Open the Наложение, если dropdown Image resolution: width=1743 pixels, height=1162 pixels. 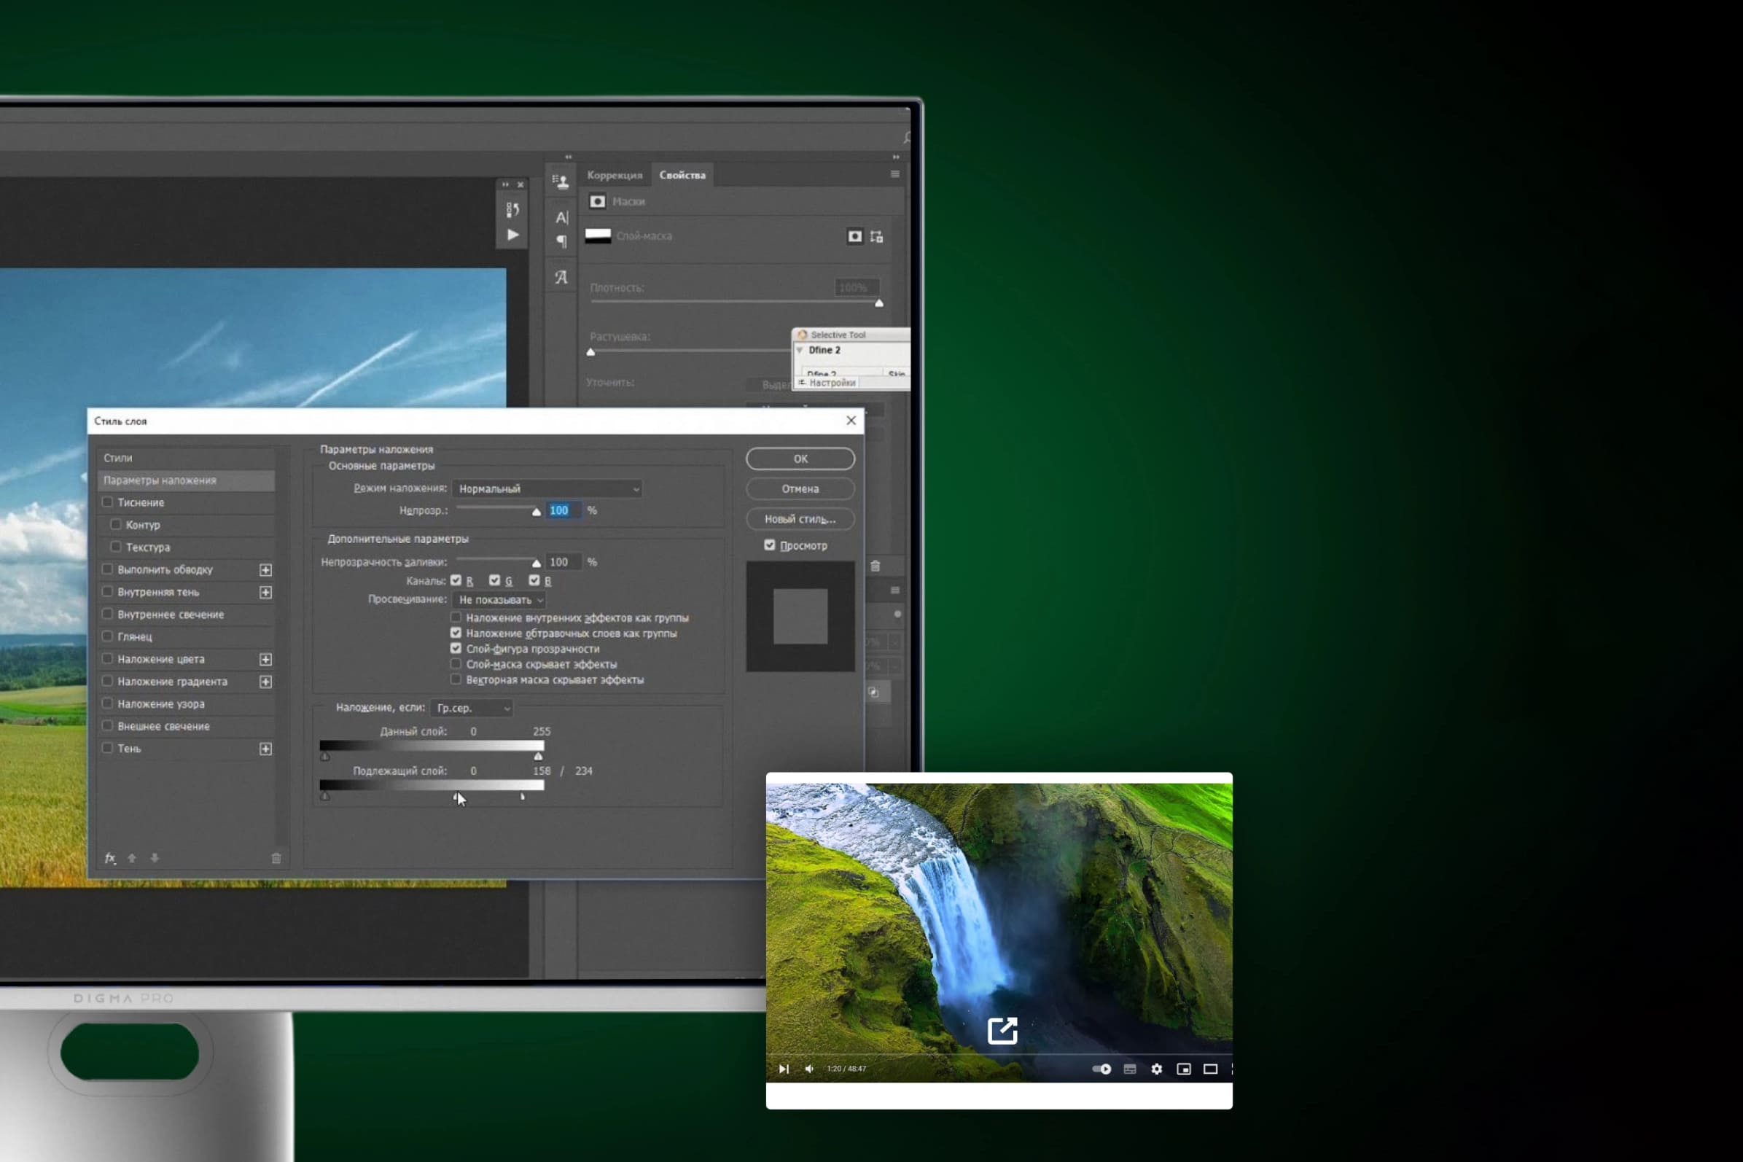pos(472,708)
